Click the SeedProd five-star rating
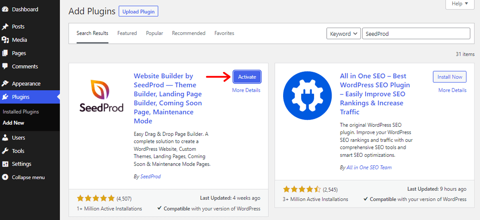The image size is (480, 220). [96, 198]
